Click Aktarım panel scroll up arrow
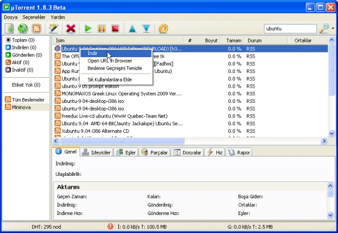 [x=330, y=186]
